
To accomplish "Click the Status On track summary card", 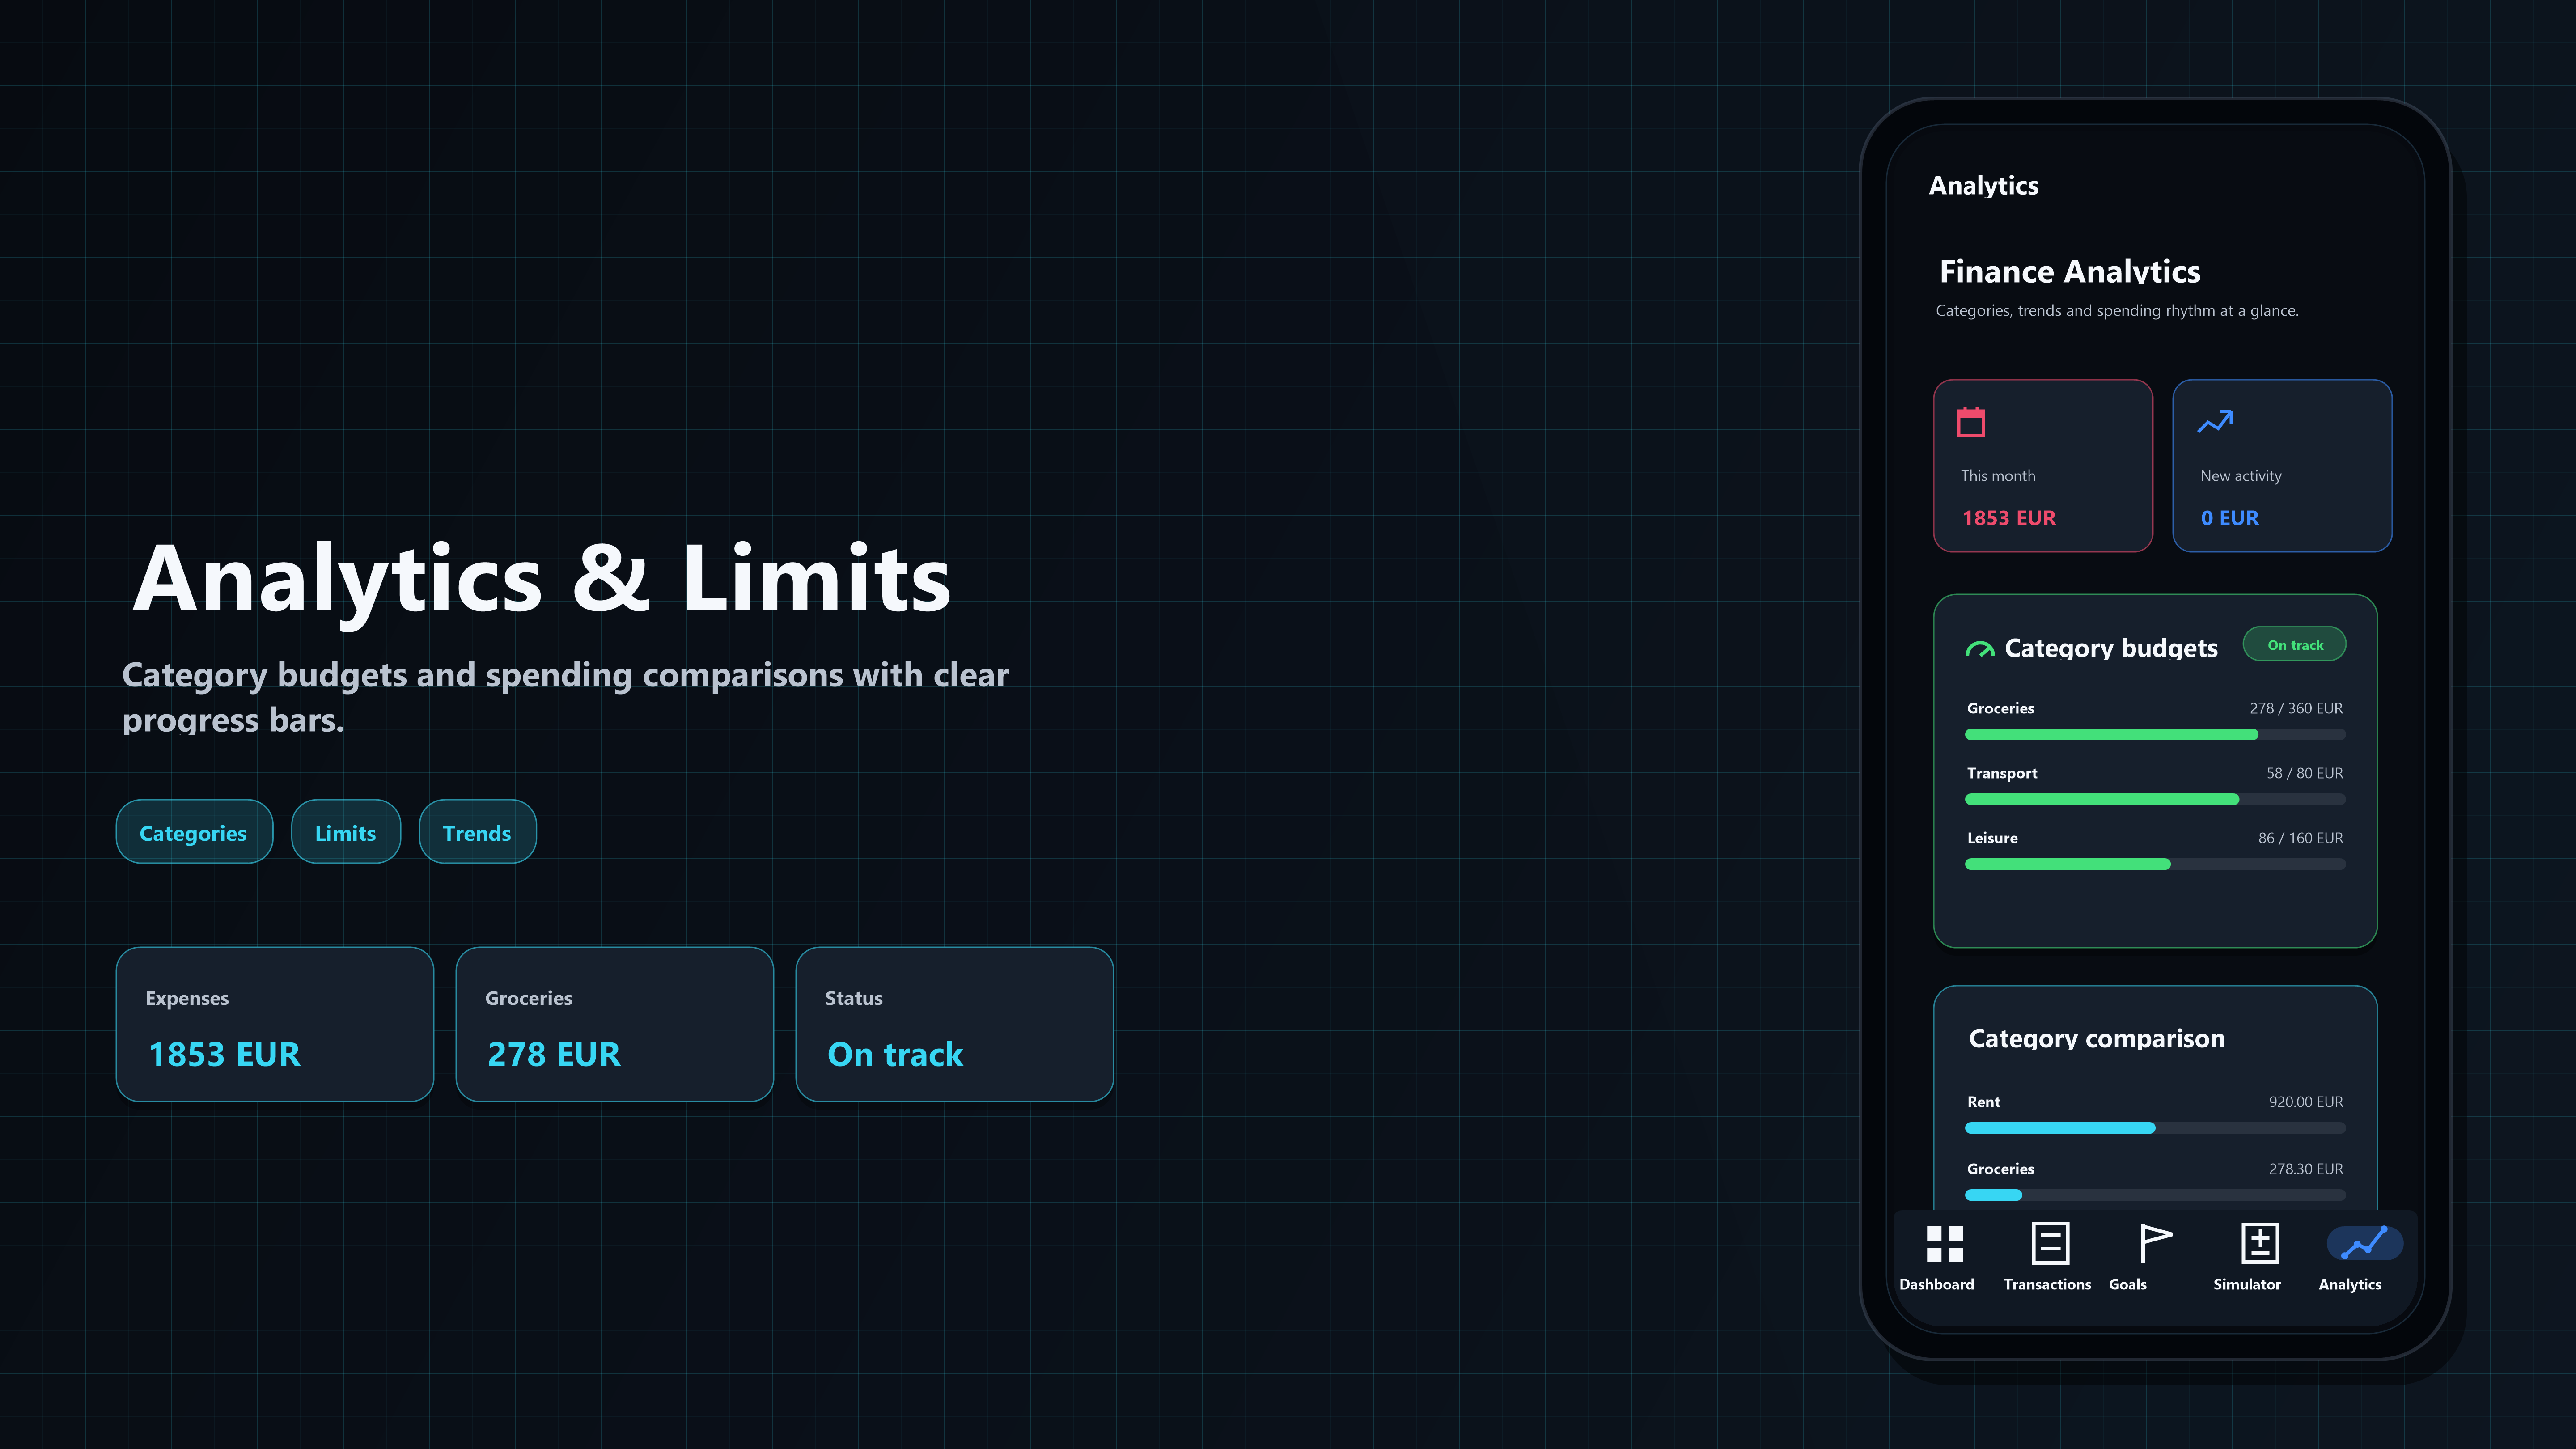I will [955, 1024].
